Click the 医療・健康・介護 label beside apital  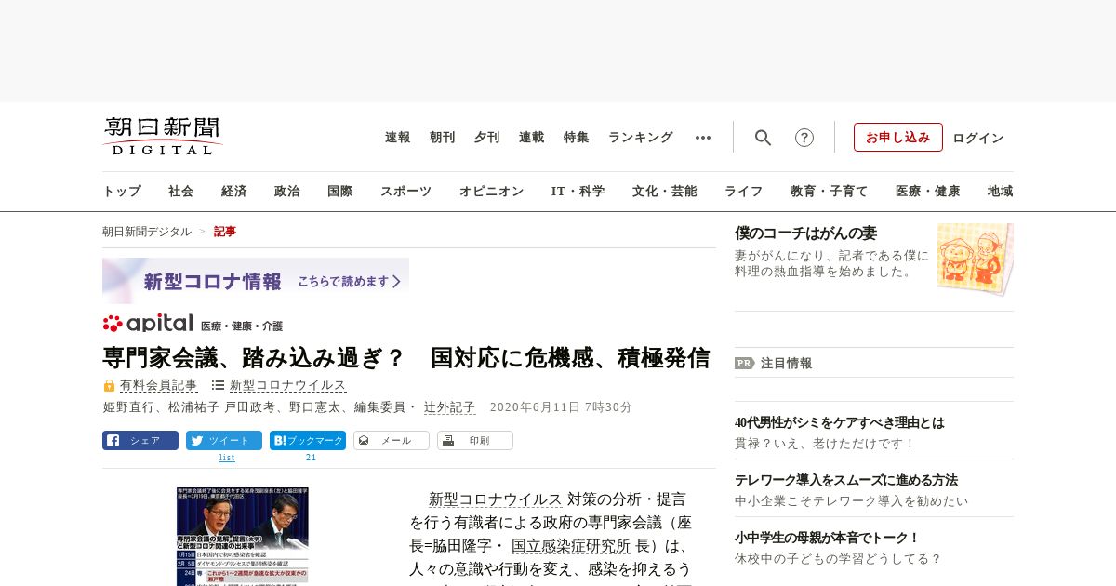pos(242,326)
